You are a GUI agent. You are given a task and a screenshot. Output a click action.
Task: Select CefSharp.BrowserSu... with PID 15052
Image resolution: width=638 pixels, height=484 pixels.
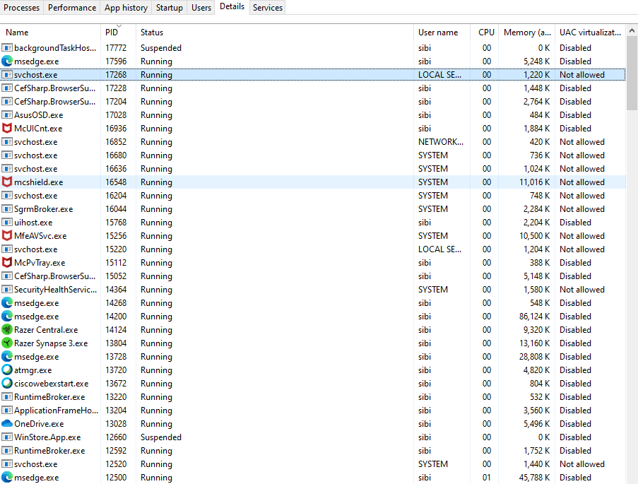[312, 276]
